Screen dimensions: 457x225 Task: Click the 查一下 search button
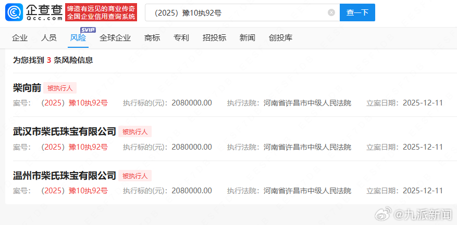(357, 12)
